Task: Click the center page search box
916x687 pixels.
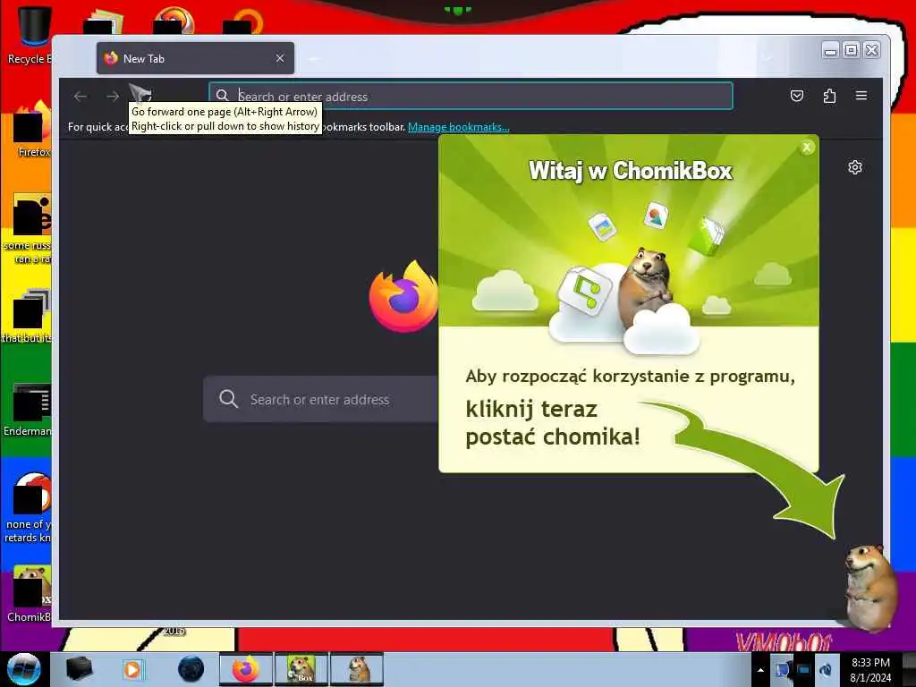Action: click(321, 399)
